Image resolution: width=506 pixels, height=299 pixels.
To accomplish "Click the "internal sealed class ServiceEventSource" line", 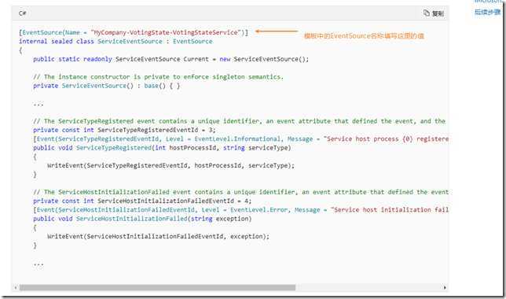I will 115,42.
